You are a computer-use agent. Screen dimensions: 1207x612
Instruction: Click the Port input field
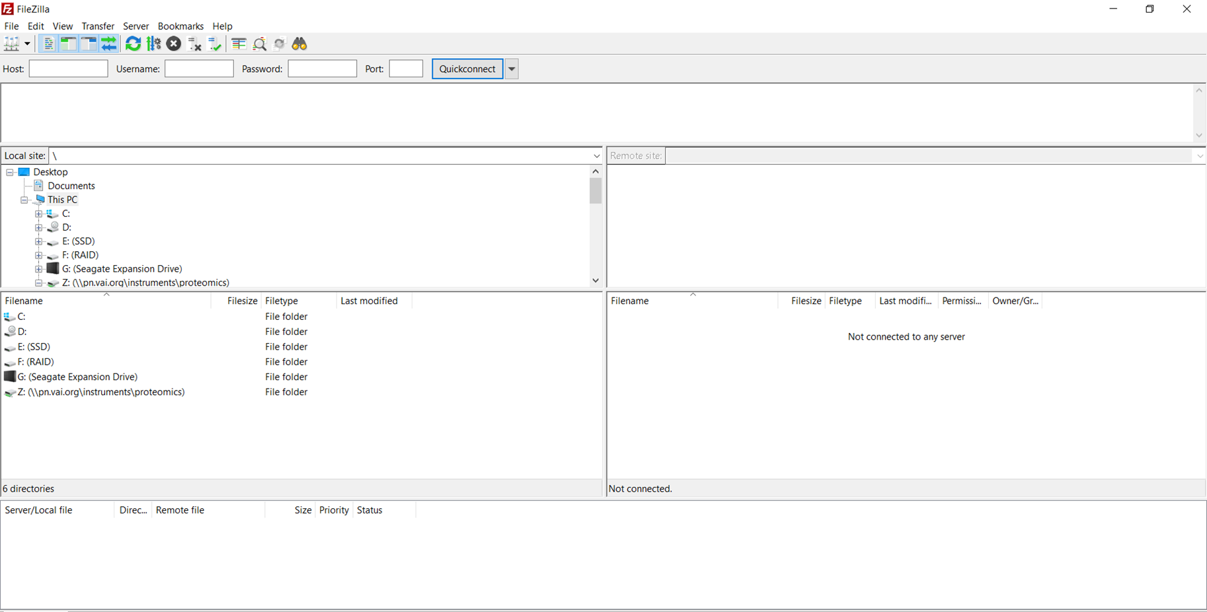pyautogui.click(x=406, y=69)
